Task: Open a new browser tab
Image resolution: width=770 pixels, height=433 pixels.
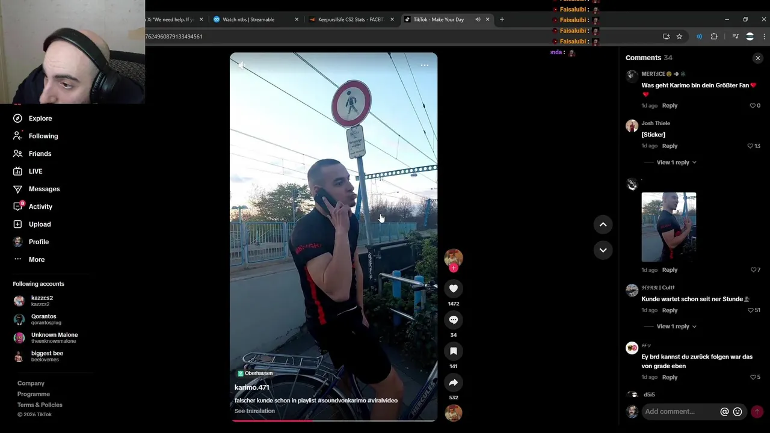Action: point(502,19)
